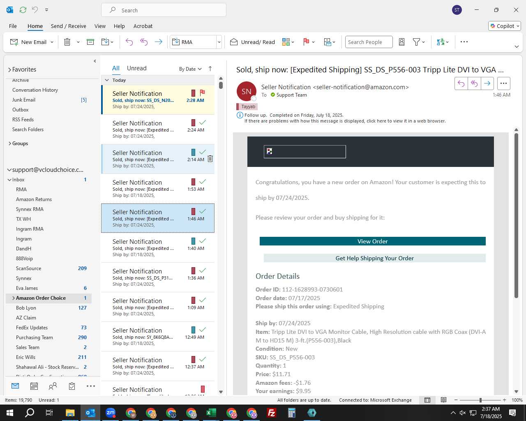Click the Forward arrow in ribbon

point(158,42)
